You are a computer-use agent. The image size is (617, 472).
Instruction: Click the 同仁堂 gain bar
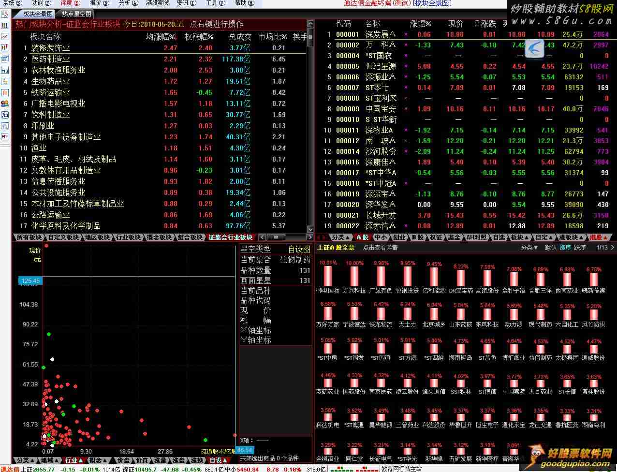[x=354, y=452]
